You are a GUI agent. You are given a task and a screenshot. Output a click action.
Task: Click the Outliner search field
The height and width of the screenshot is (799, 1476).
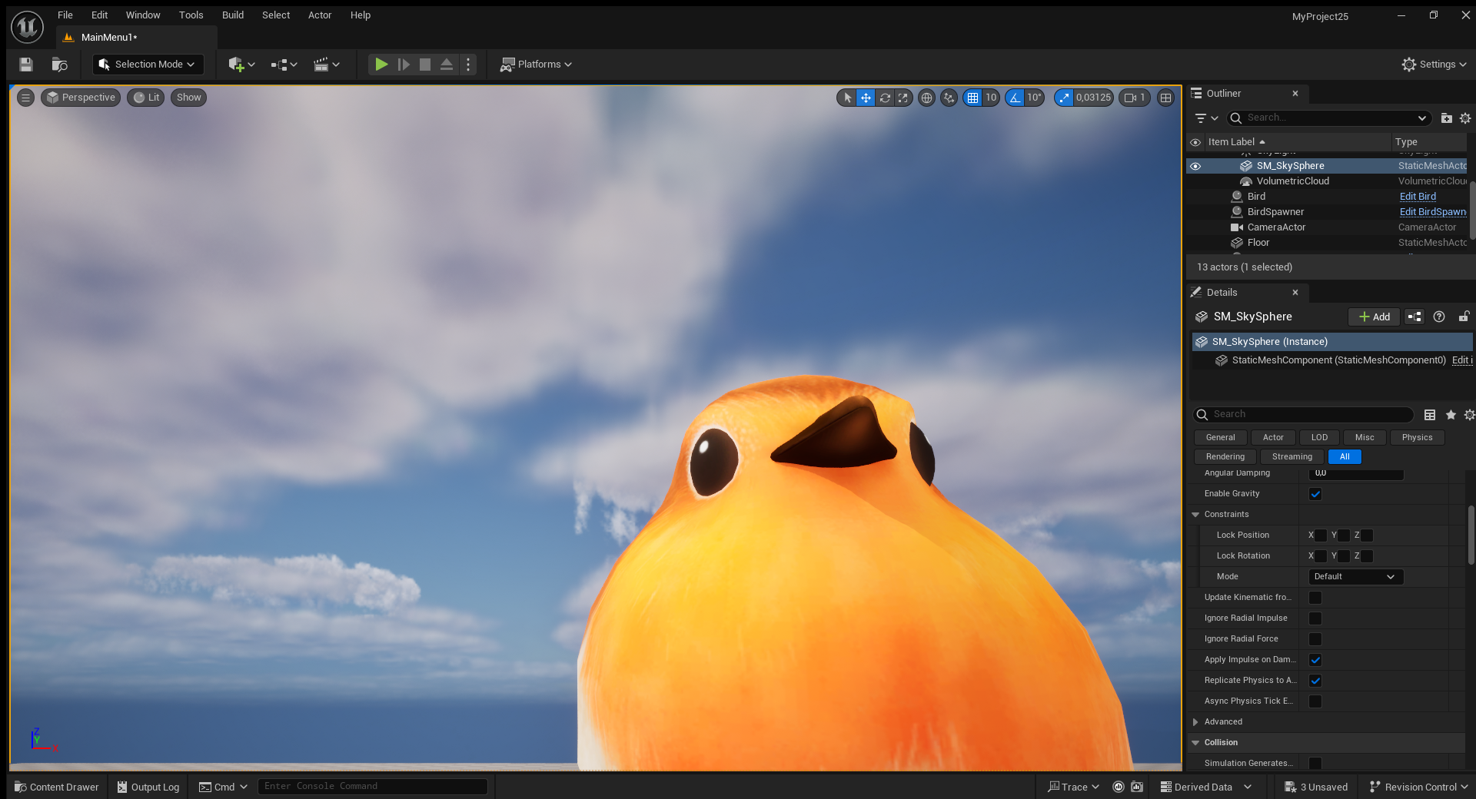point(1329,118)
